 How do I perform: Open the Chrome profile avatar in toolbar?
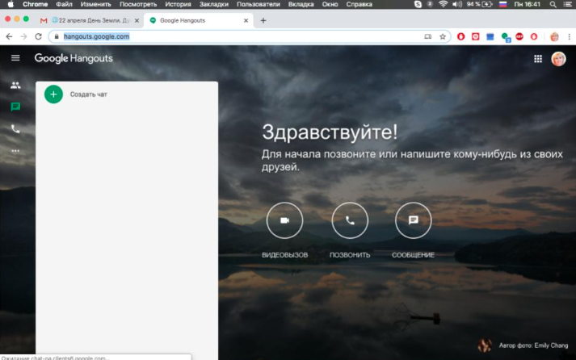[554, 36]
